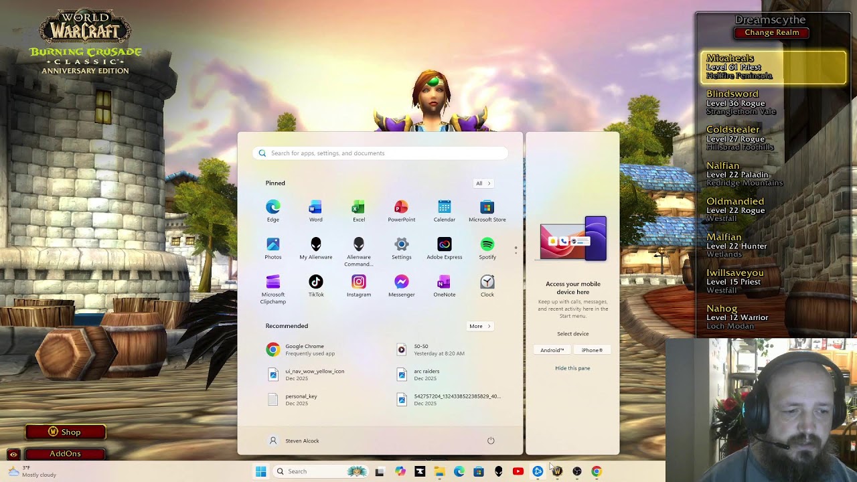Open Spotify from pinned apps

coord(487,248)
